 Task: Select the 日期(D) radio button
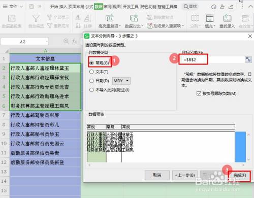[x=91, y=81]
